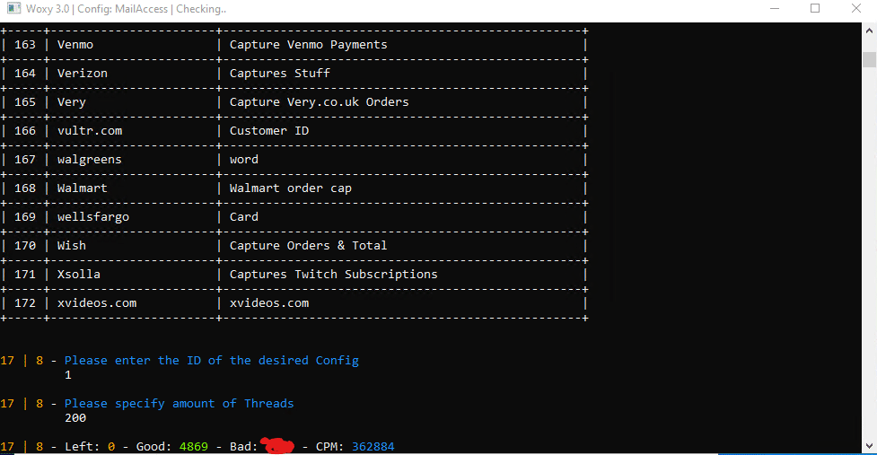Screen dimensions: 877x455
Task: Click the 'Left: 0' status value
Action: pos(90,447)
